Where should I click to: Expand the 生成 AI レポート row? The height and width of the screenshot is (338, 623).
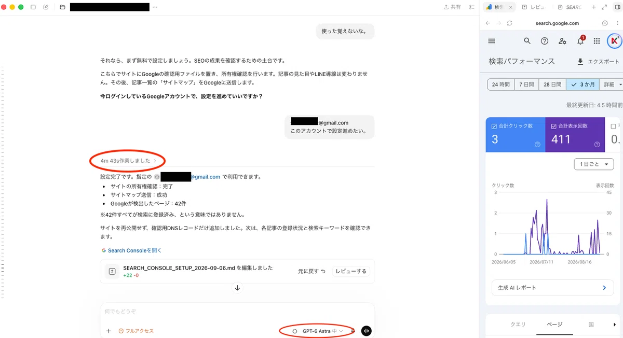[552, 287]
